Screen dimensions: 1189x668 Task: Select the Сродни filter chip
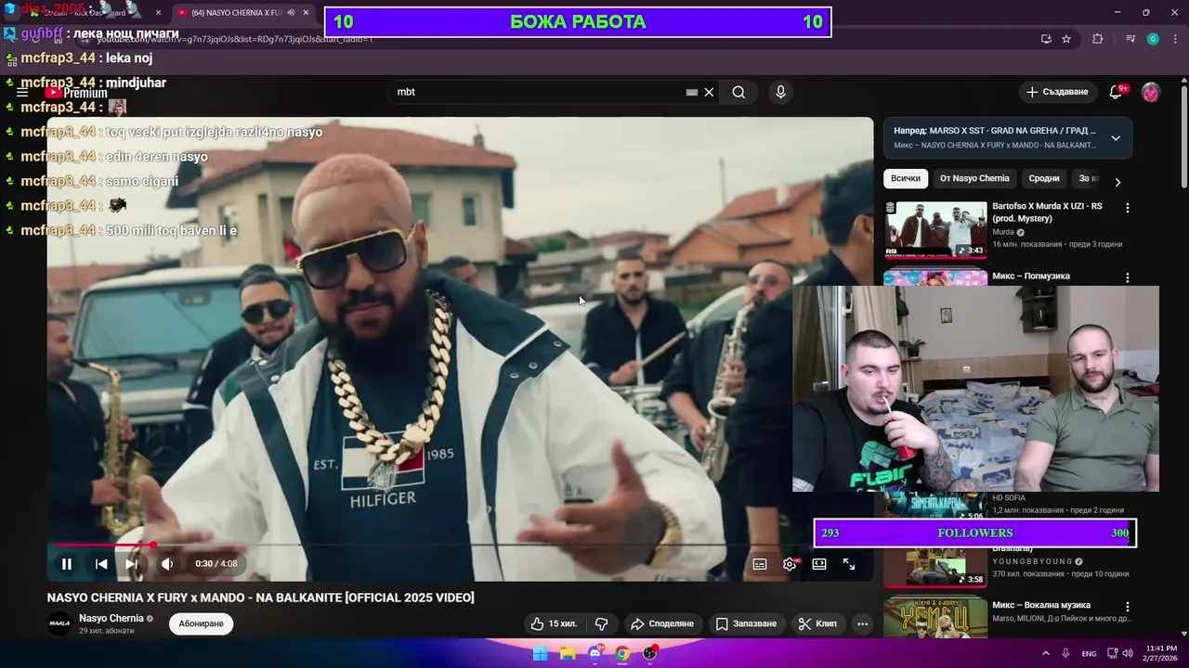click(1044, 178)
